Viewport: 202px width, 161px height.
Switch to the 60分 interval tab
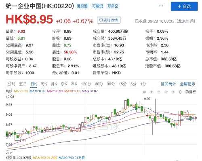[99, 84]
